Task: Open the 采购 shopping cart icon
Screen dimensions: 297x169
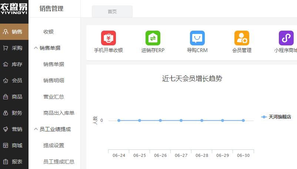Action: [x=6, y=48]
